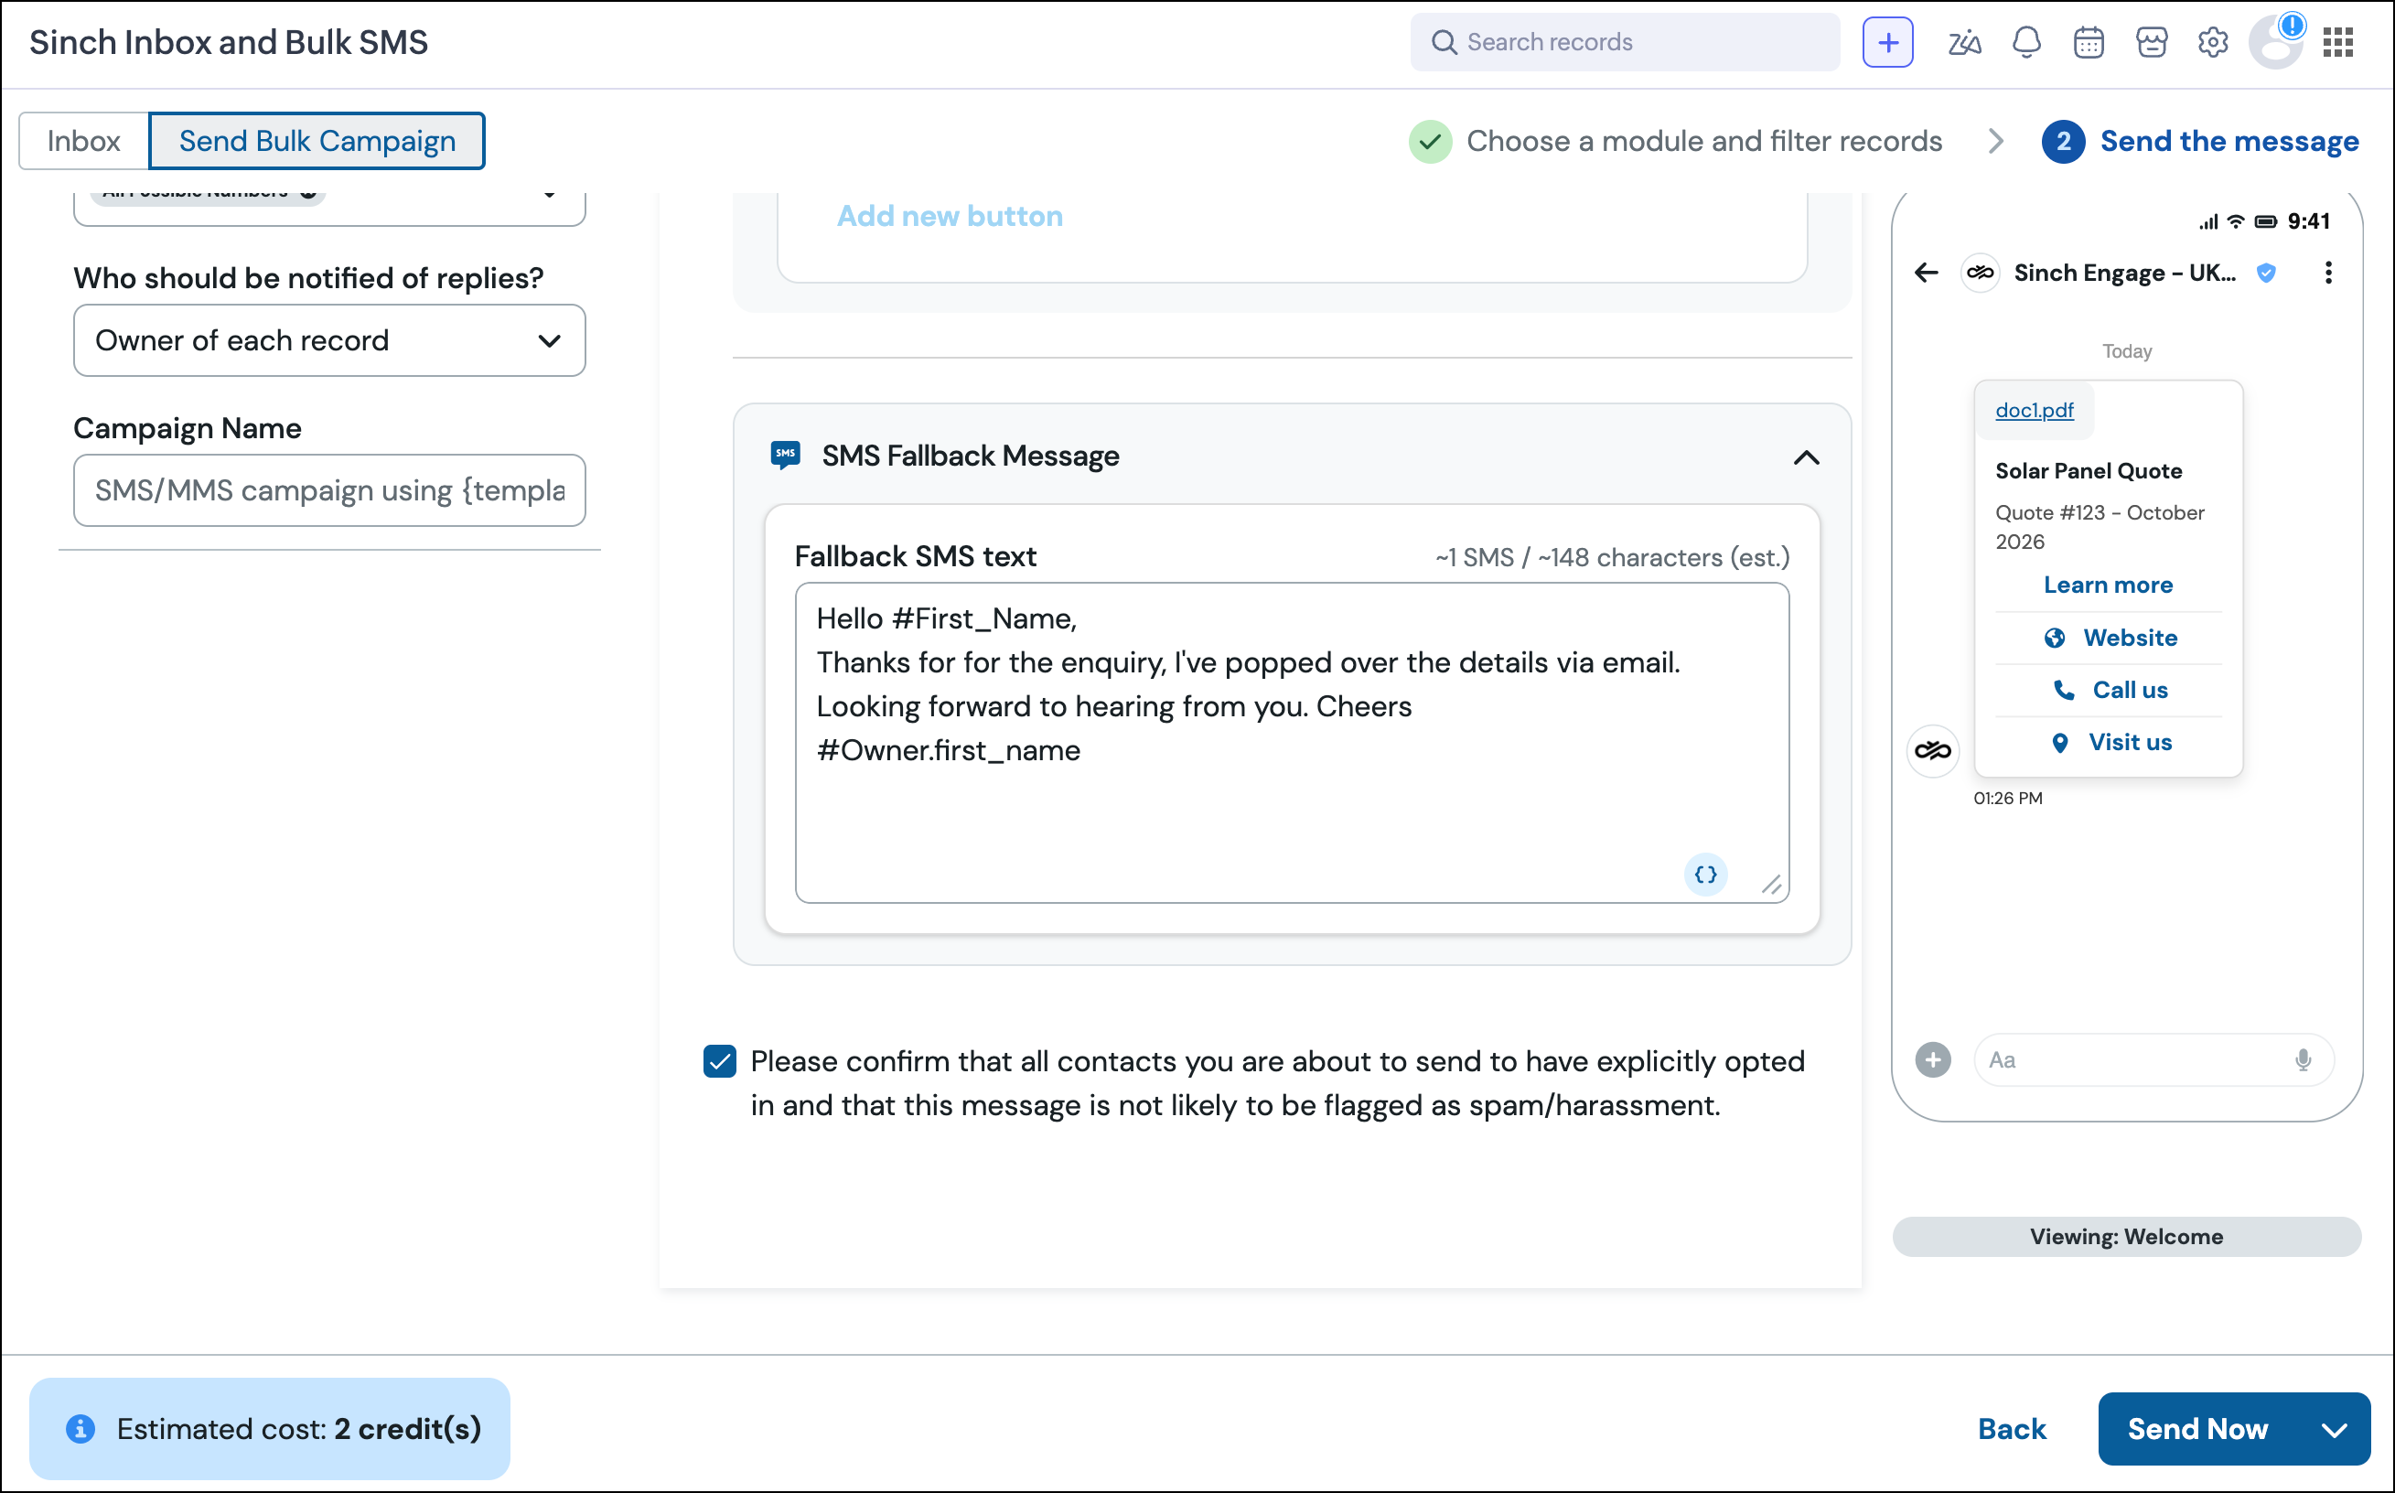Click the Fallback SMS text area
This screenshot has height=1493, width=2395.
click(1292, 743)
